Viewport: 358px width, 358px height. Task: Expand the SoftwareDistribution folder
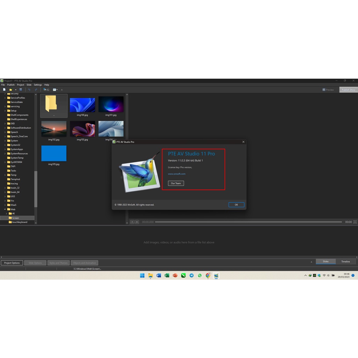(5, 128)
